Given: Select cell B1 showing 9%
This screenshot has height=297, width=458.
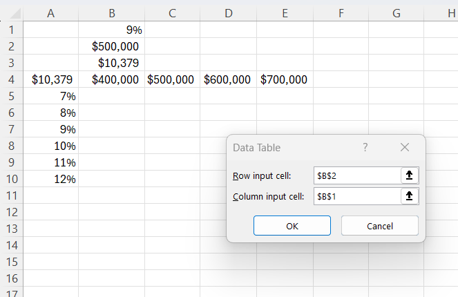Looking at the screenshot, I should (112, 30).
